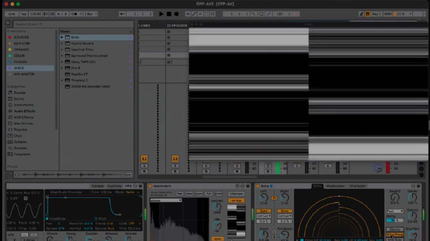Click track 11 activator button

144,159
